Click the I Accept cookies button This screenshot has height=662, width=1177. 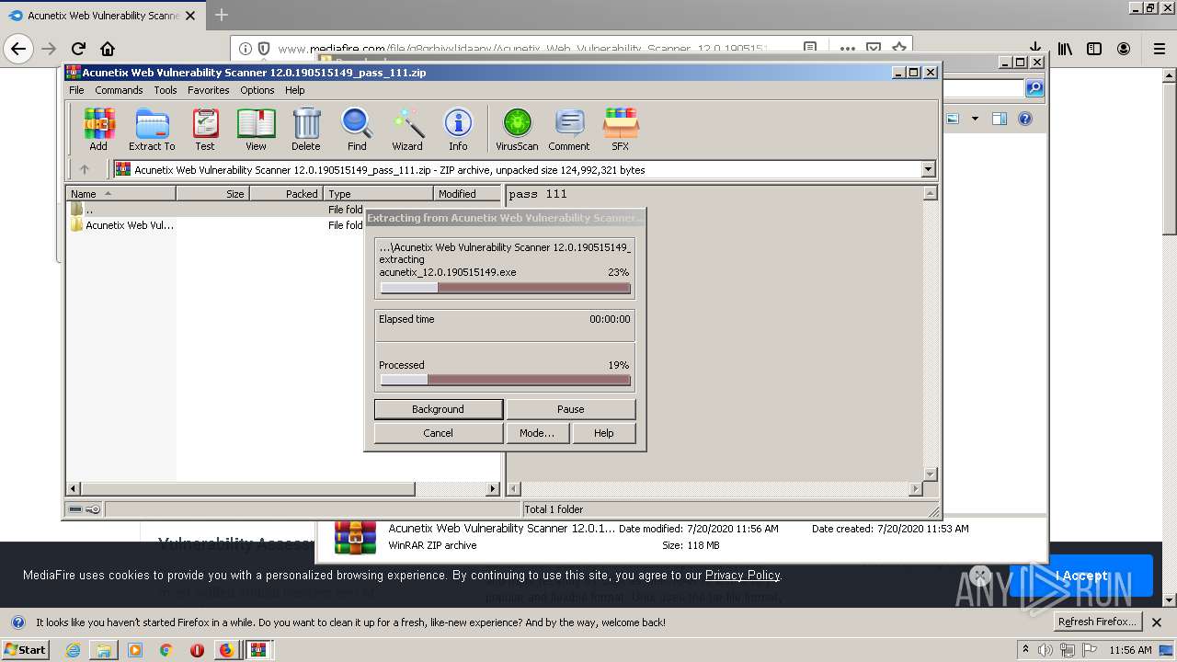(x=1081, y=576)
